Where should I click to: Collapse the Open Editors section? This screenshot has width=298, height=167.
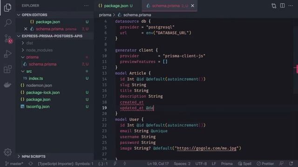(x=34, y=15)
